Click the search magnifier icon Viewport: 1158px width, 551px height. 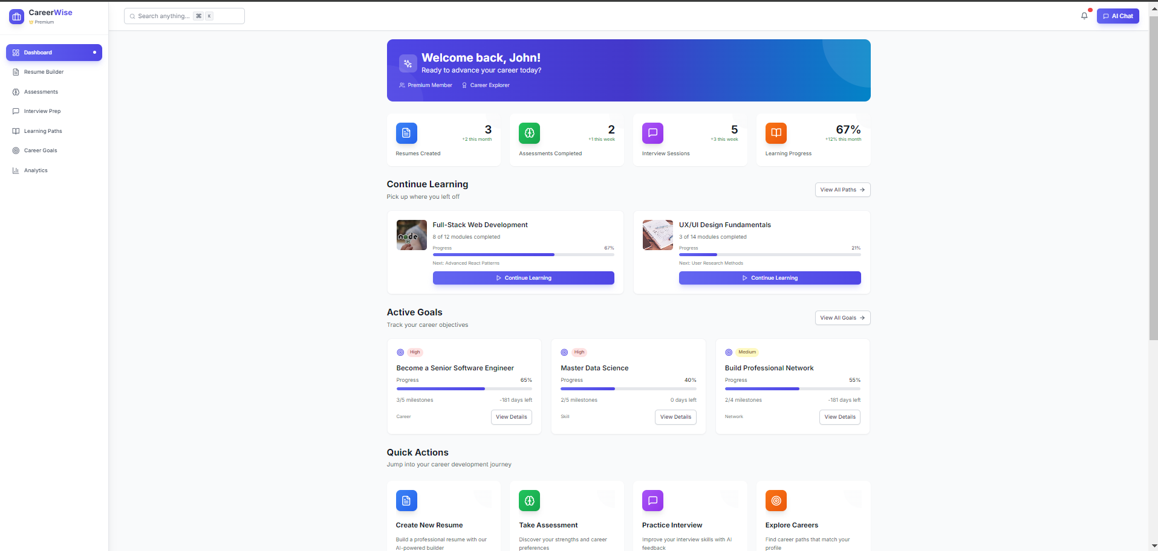coord(132,16)
